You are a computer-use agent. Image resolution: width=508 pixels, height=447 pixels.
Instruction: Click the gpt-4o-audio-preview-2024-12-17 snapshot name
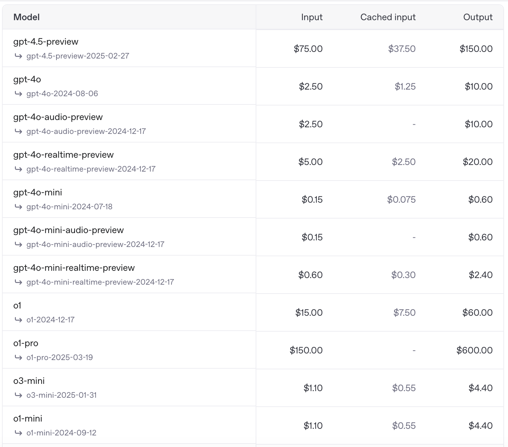pos(86,131)
